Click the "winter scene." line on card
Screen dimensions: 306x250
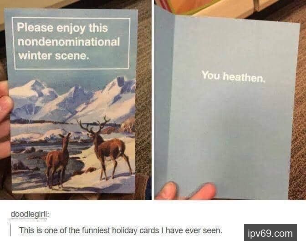click(x=55, y=56)
